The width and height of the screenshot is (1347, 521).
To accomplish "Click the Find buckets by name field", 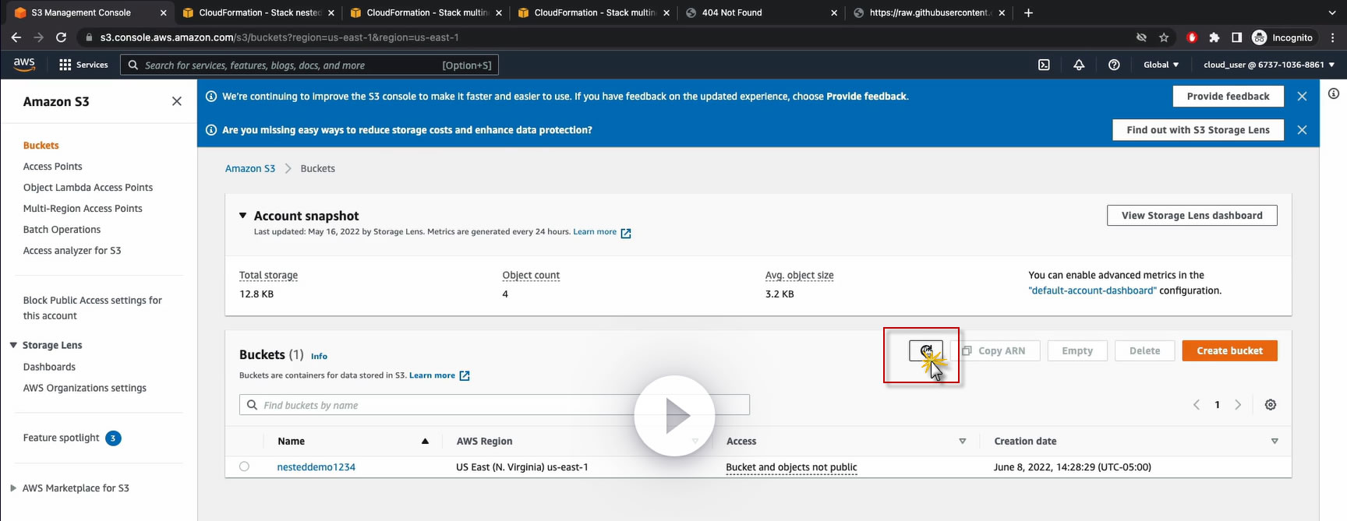I will [494, 405].
